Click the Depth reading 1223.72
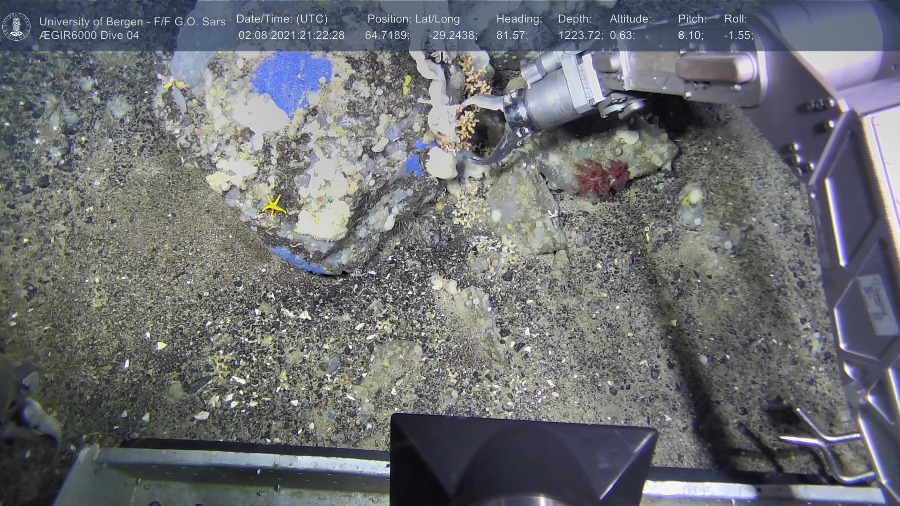 580,36
